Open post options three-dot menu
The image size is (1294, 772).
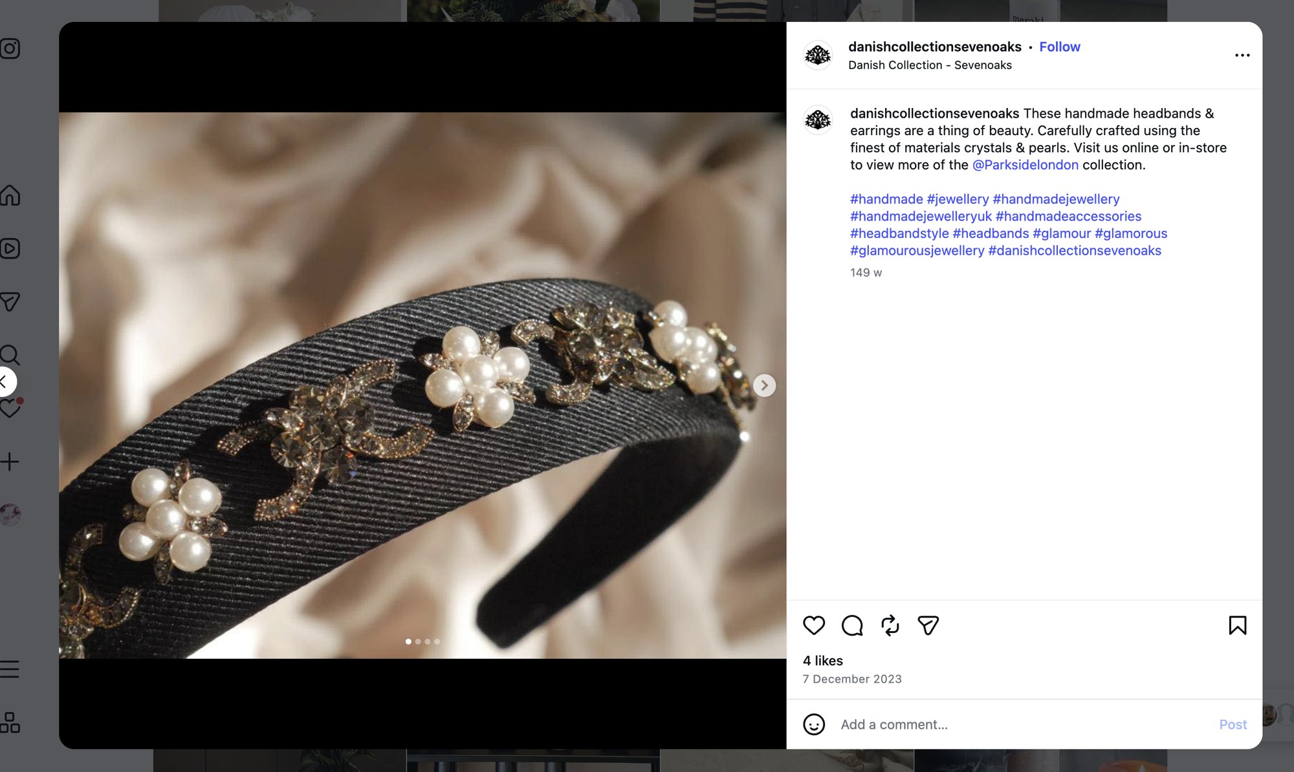pyautogui.click(x=1242, y=55)
